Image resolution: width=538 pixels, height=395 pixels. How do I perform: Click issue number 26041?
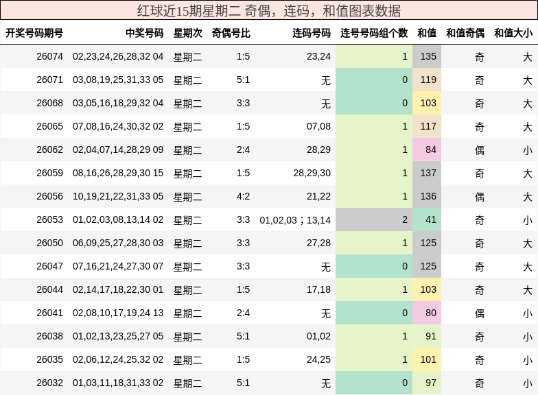[49, 313]
